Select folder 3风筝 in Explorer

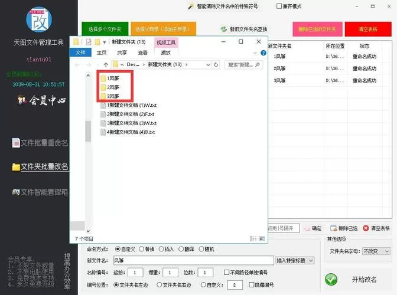point(110,96)
